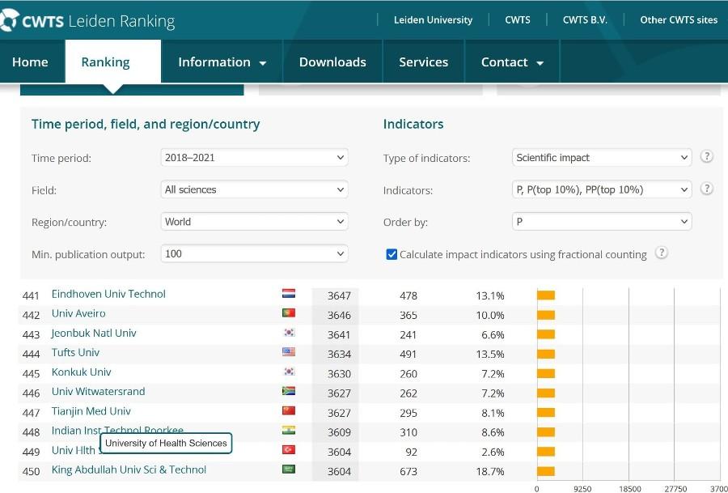The image size is (728, 493).
Task: Open Jeonbuk Natl Univ link
Action: coord(94,333)
